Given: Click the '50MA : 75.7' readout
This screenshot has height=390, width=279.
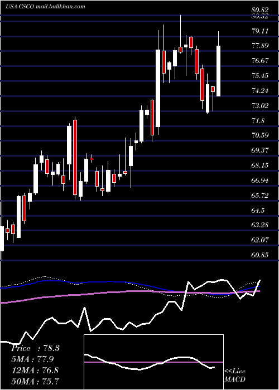Looking at the screenshot, I should (x=35, y=381).
